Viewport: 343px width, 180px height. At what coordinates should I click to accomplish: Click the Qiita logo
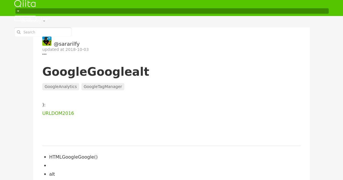click(25, 4)
